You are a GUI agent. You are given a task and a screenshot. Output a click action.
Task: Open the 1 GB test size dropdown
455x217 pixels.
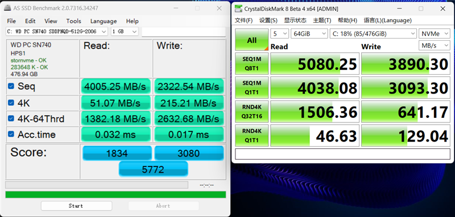pos(125,32)
